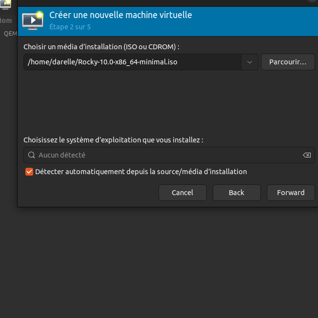This screenshot has width=318, height=318.
Task: Click the 'Étape 2 sur 5' text
Action: [70, 27]
